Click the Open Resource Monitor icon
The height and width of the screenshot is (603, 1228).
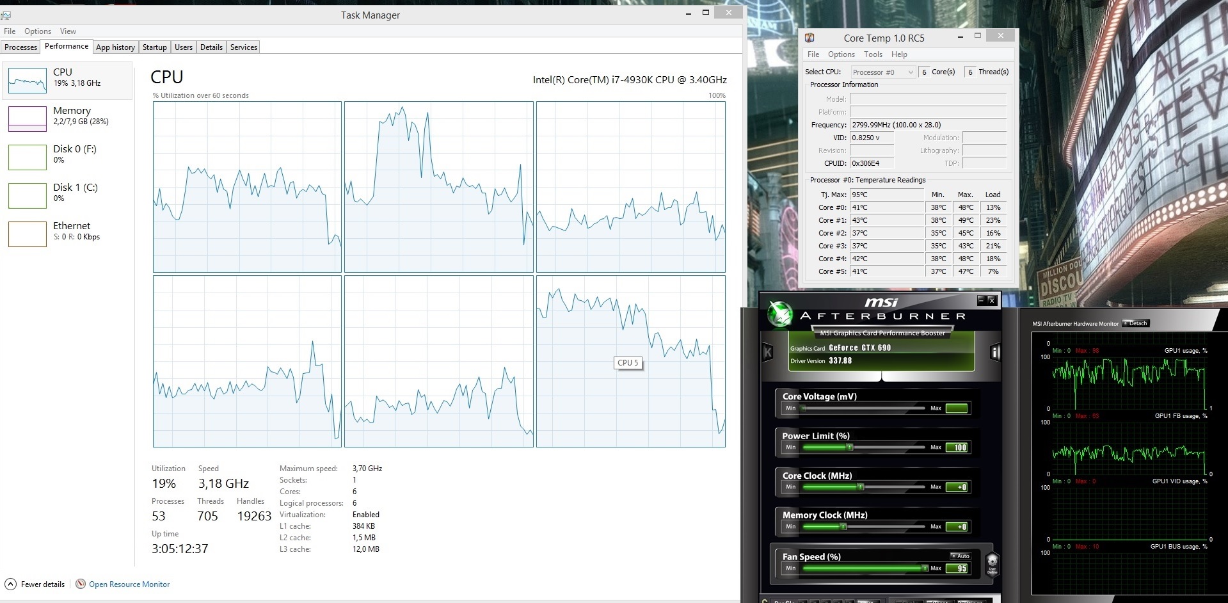click(81, 584)
